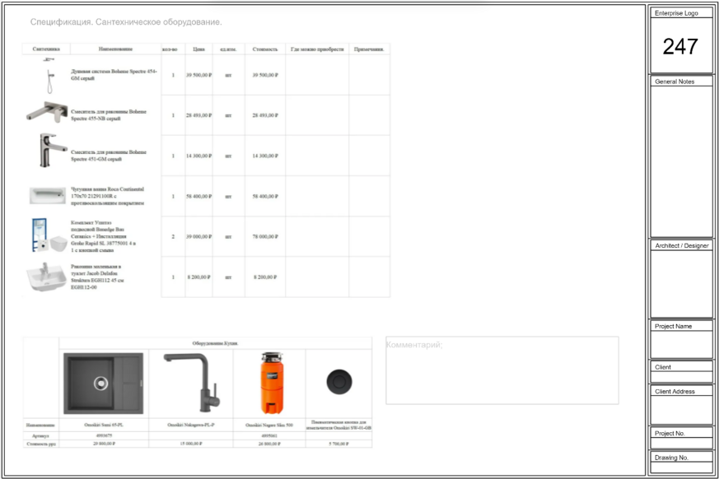Click the 'Client Address' field label

675,392
